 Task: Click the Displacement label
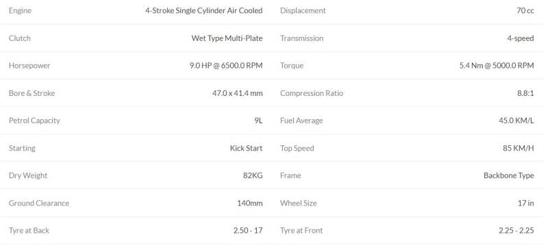point(303,11)
